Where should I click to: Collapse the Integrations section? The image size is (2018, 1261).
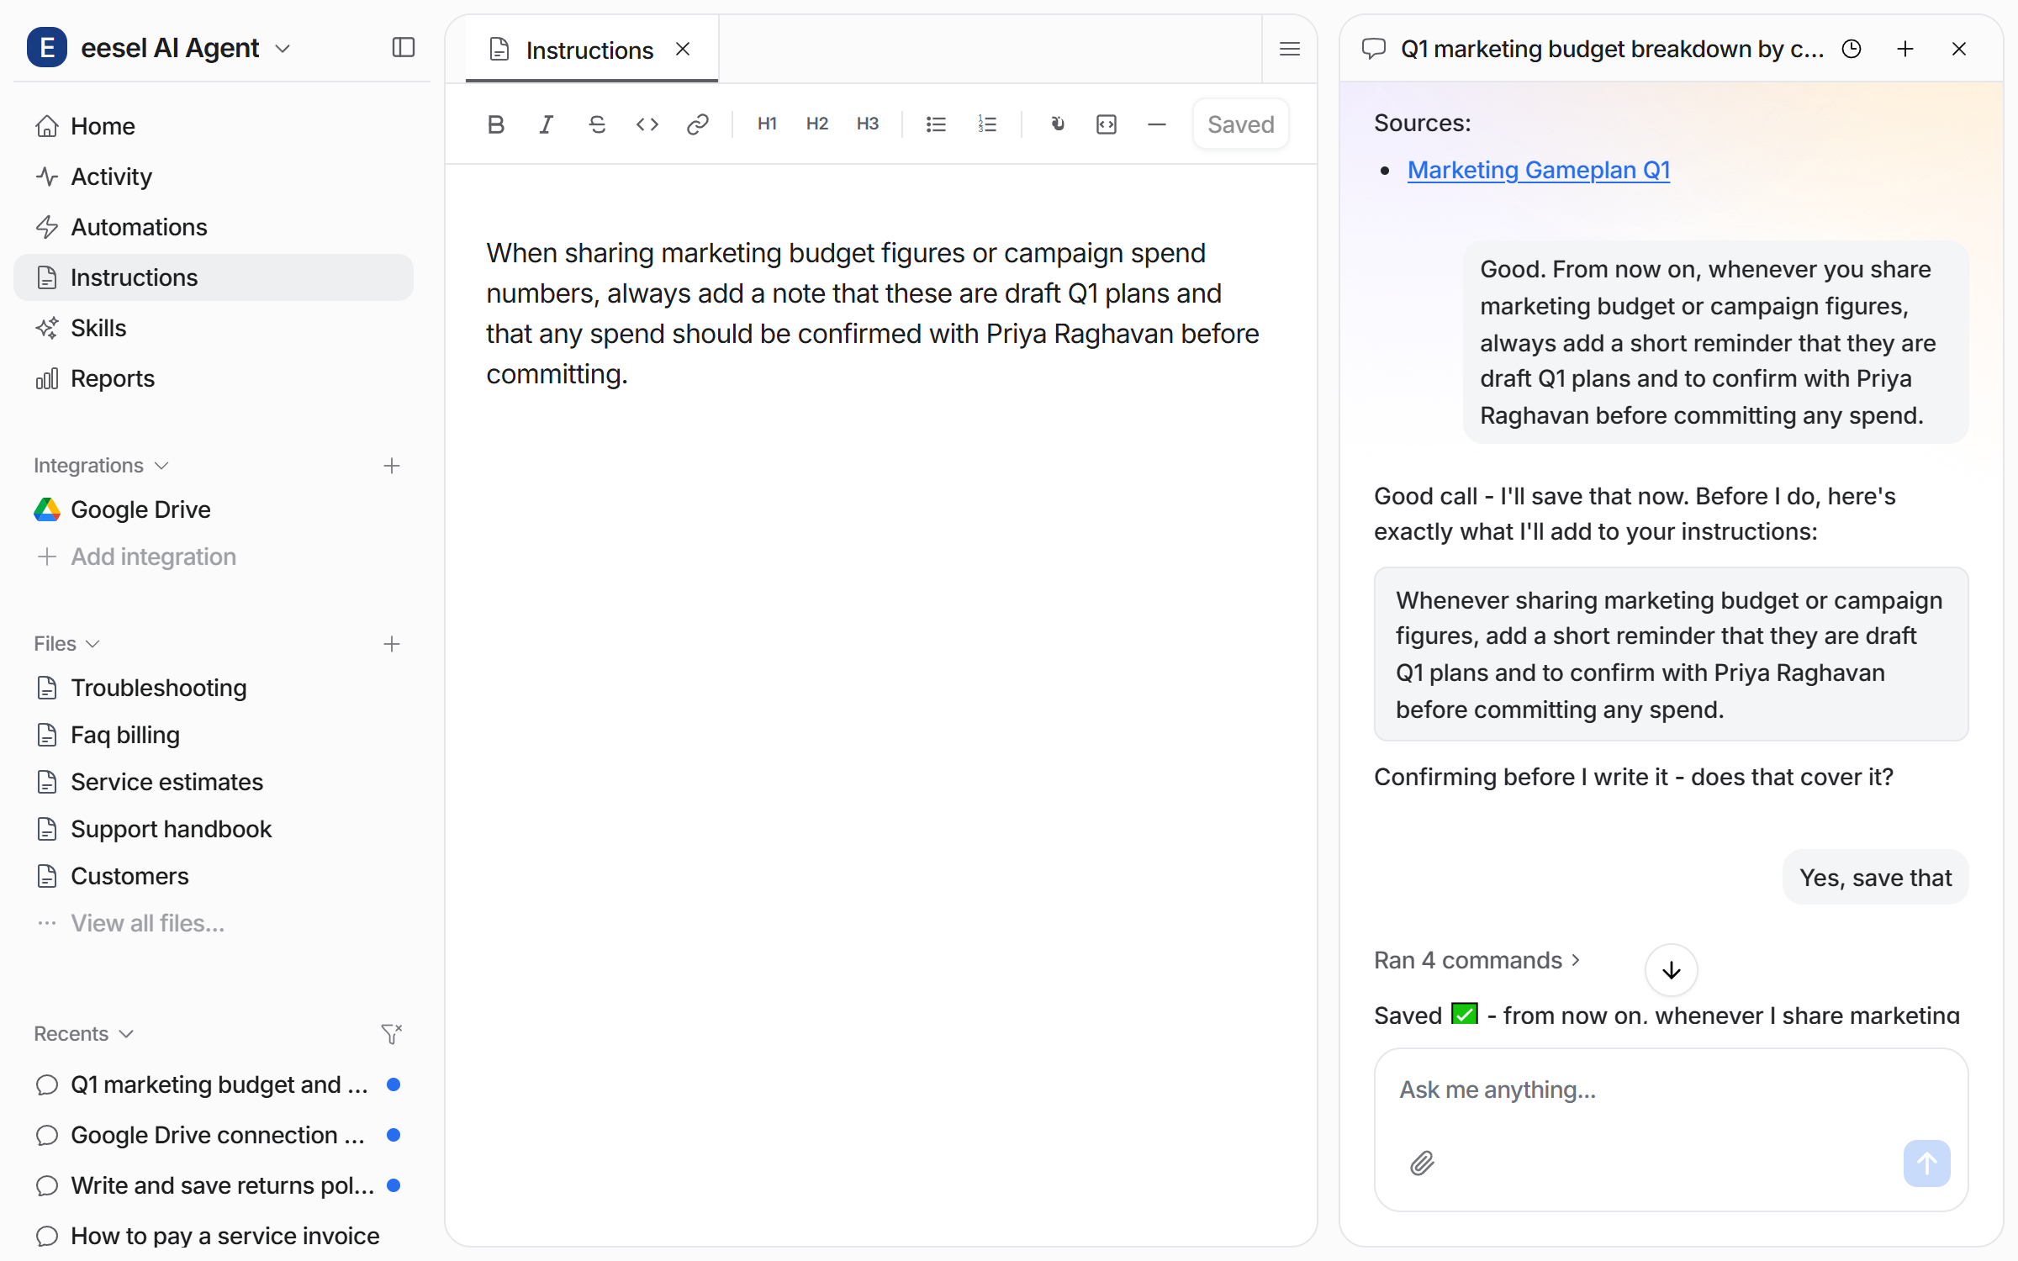pos(101,466)
